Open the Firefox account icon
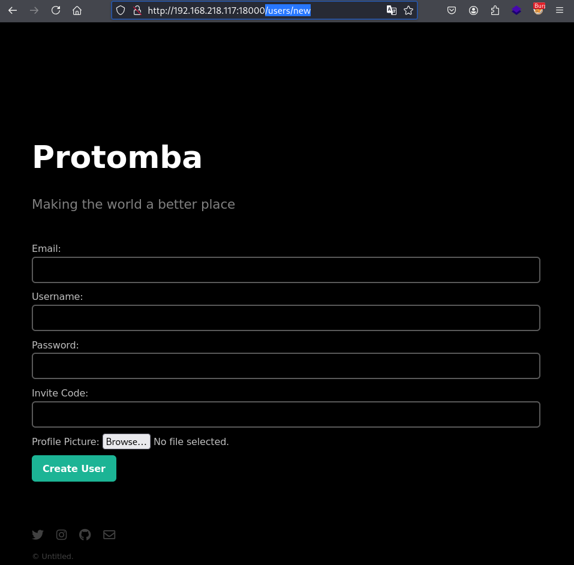Screen dimensions: 574x565 (x=473, y=10)
